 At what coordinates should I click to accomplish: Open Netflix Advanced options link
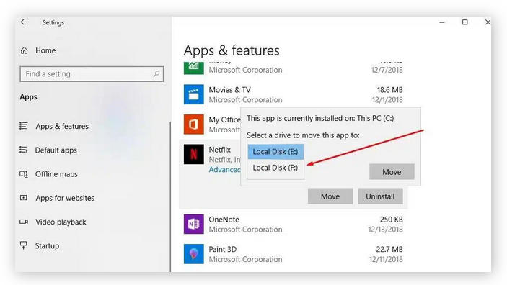point(225,170)
